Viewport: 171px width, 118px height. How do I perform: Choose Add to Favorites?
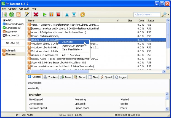tap(74, 55)
